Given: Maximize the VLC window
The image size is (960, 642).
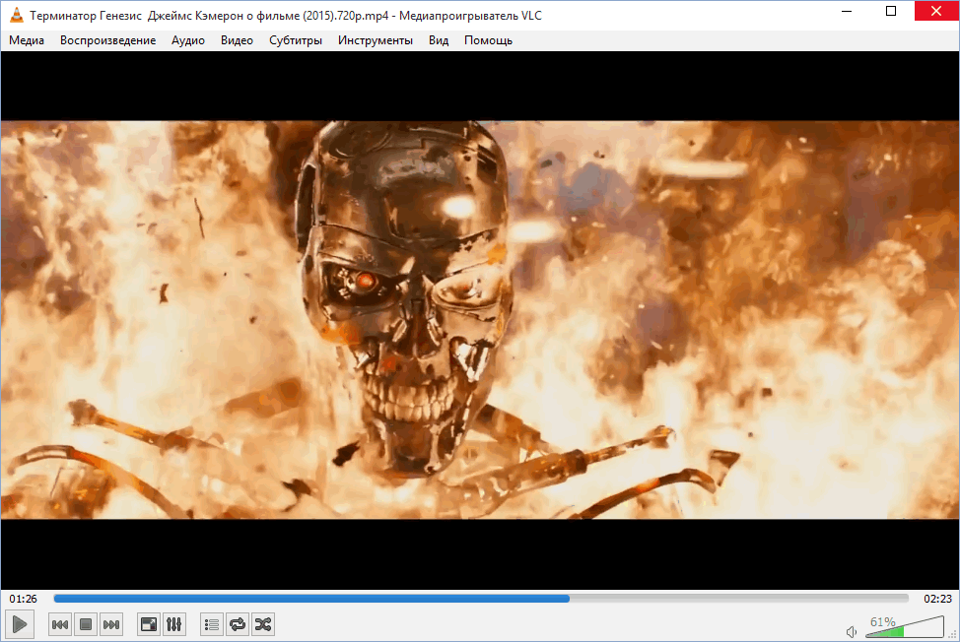Looking at the screenshot, I should [891, 11].
